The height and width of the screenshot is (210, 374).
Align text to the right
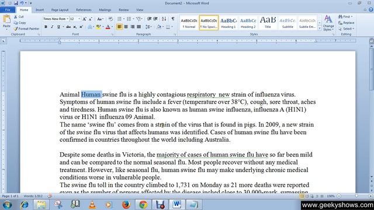point(133,27)
